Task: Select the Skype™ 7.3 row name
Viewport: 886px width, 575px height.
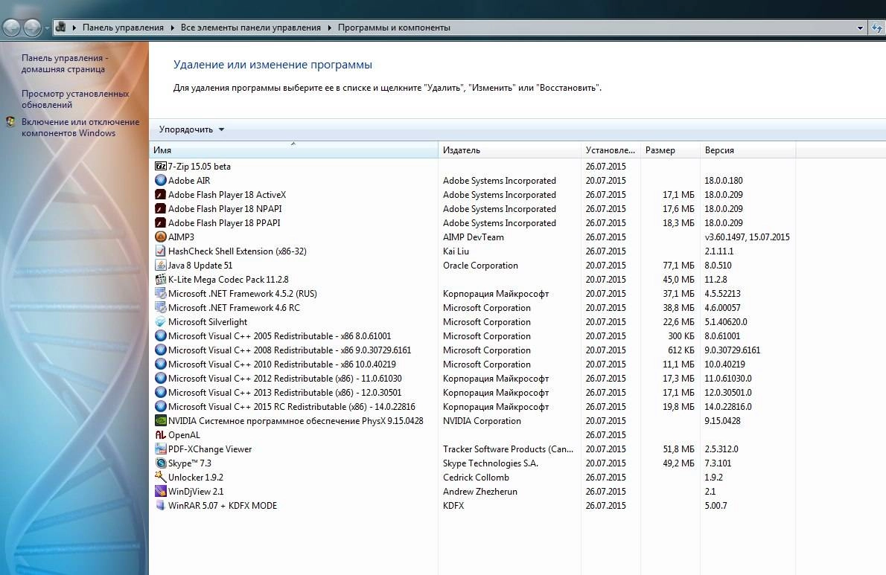Action: 189,463
